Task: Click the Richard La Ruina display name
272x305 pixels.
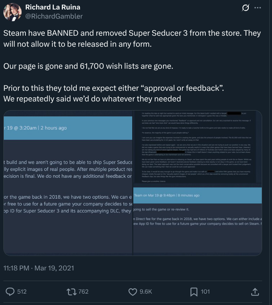Action: [x=53, y=7]
